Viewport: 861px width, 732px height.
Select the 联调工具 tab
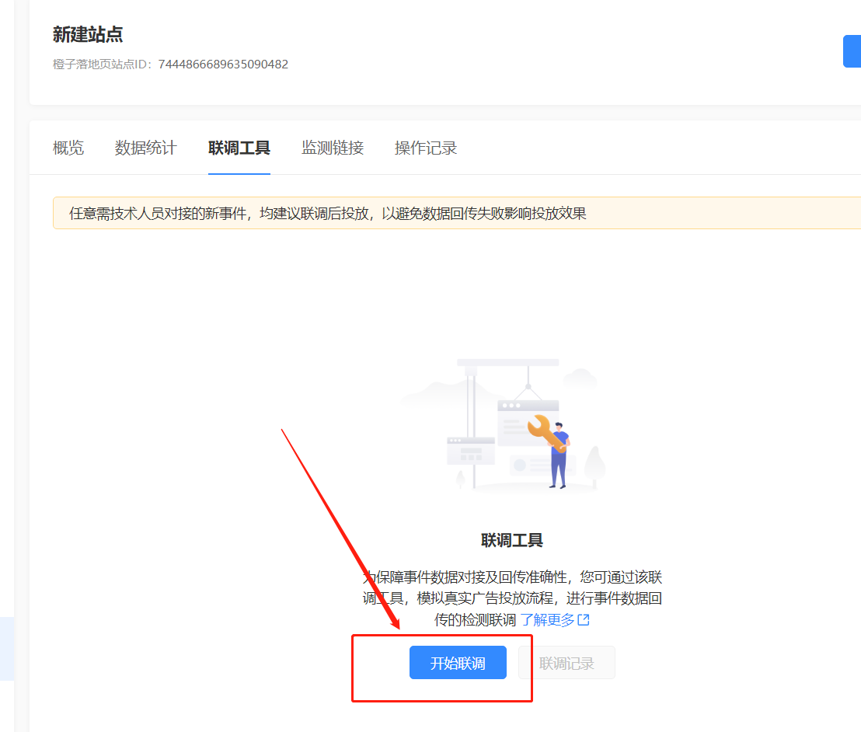point(239,148)
